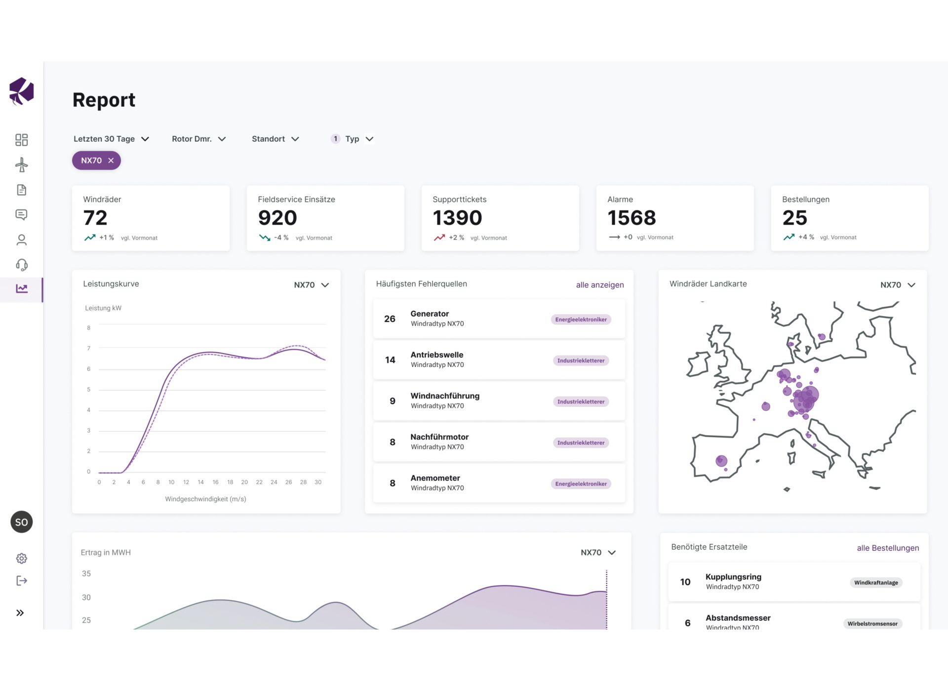Open the user profile sidebar icon
Image resolution: width=948 pixels, height=691 pixels.
(x=21, y=240)
